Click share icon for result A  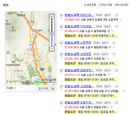tap(116, 15)
